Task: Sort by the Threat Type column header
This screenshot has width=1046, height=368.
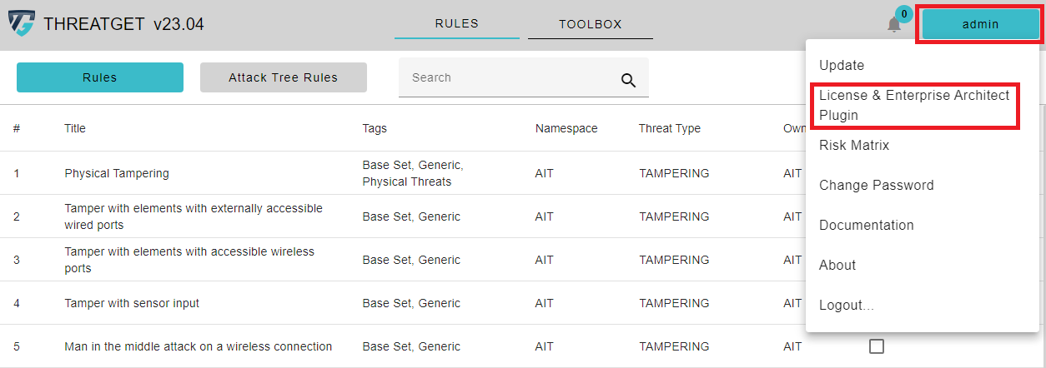Action: (669, 128)
